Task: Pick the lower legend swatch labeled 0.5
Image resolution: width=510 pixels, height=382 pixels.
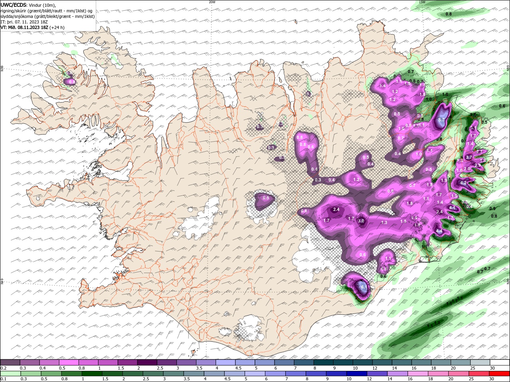Action: click(51, 374)
